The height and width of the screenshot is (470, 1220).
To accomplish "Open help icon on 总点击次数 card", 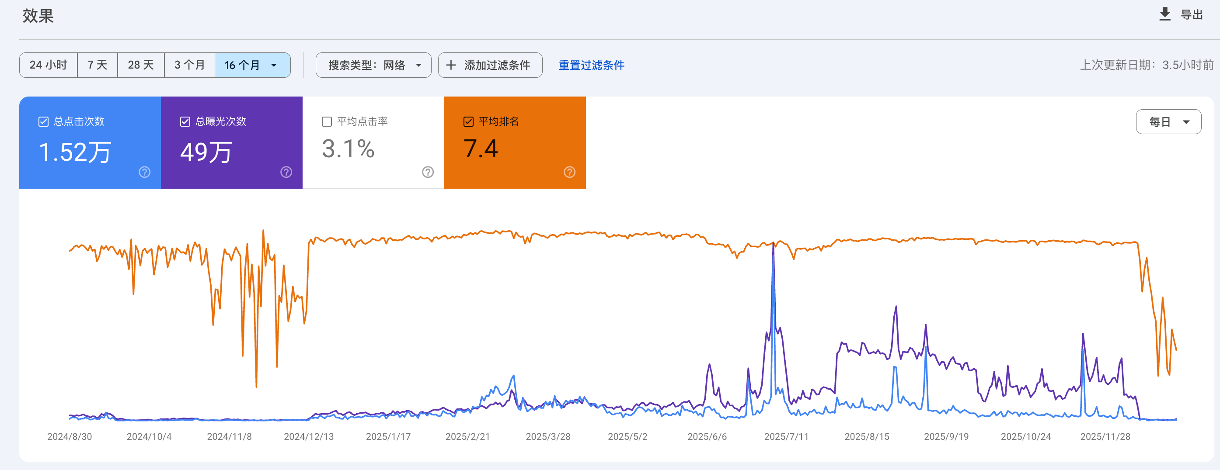I will [144, 172].
